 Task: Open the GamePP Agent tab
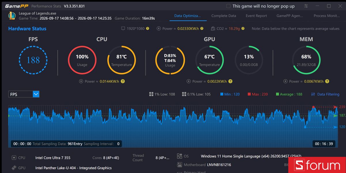point(290,16)
